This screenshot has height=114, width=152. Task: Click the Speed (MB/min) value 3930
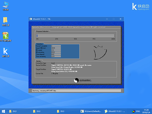point(56,48)
